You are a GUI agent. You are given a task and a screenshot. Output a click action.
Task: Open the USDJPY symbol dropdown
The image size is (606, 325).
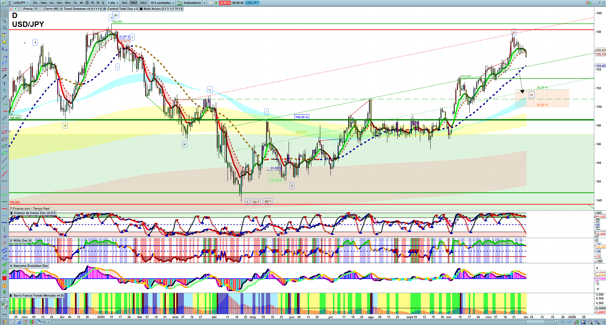point(21,3)
